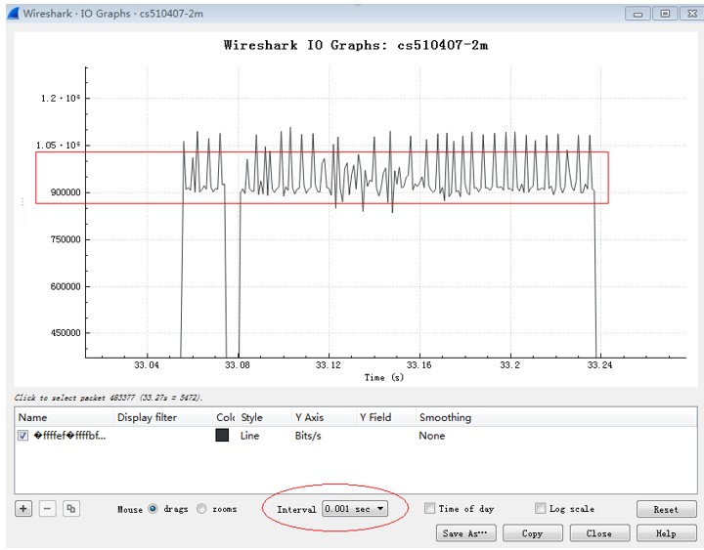
Task: Click the Copy button
Action: (533, 533)
